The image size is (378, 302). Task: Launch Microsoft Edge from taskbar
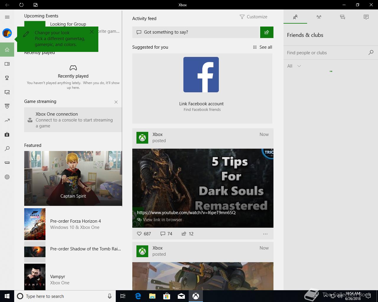(138, 296)
